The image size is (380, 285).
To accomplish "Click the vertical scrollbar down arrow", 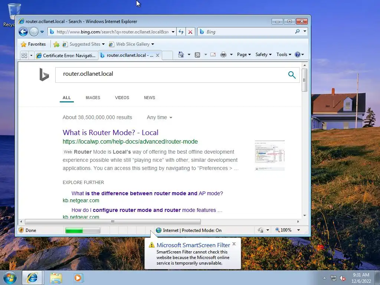I will click(x=305, y=216).
